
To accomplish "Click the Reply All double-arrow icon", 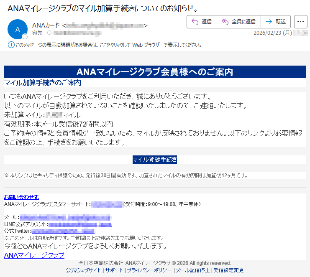I will click(225, 22).
